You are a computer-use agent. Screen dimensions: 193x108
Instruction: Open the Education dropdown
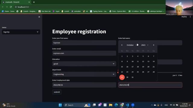tap(84, 64)
